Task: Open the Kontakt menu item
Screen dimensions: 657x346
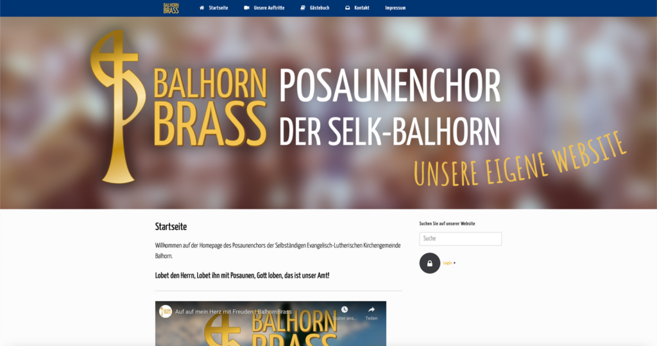Action: click(x=362, y=8)
